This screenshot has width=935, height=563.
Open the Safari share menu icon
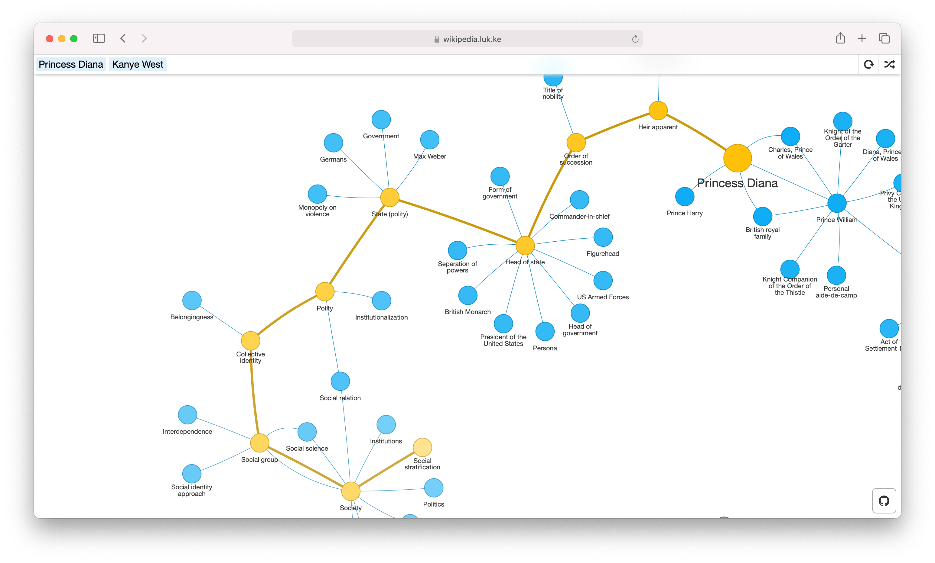point(840,38)
